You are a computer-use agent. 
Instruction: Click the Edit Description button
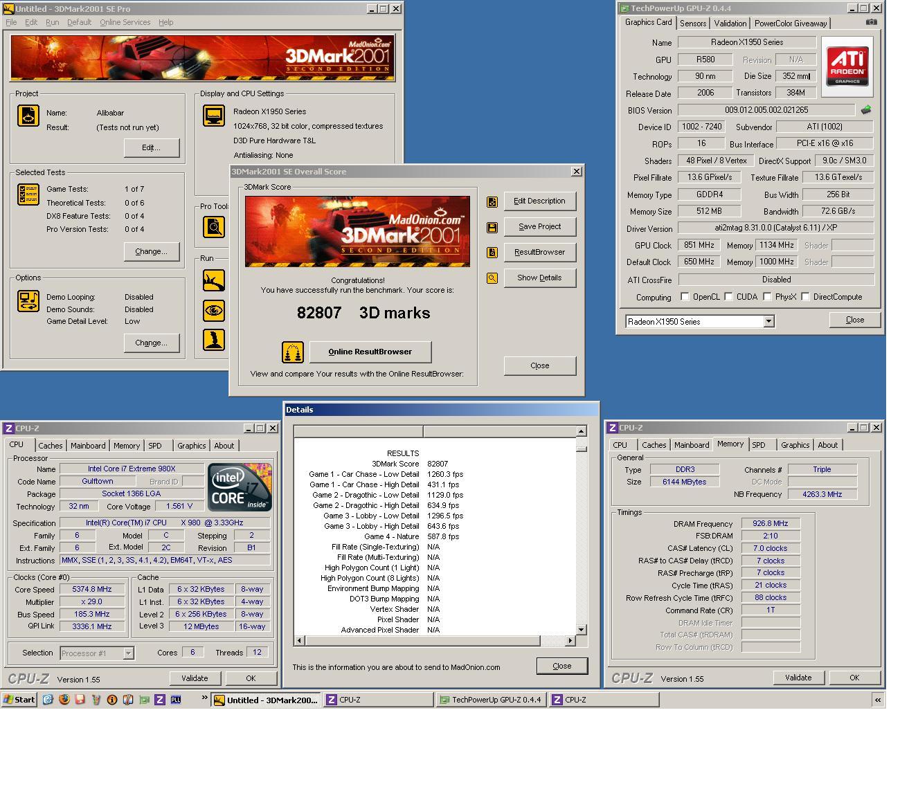(x=540, y=201)
